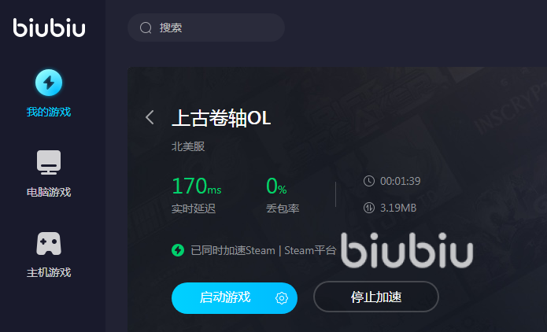This screenshot has width=547, height=332.
Task: Stop acceleration with 停止加速 button
Action: pos(376,297)
